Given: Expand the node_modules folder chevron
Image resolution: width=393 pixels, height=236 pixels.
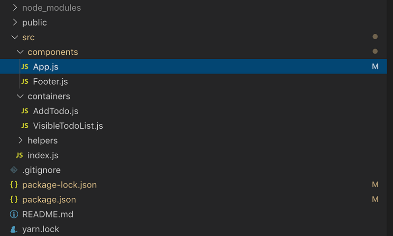Looking at the screenshot, I should 15,8.
